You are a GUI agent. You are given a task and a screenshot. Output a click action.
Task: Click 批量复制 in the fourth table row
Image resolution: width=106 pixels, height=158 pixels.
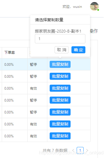click(60, 100)
